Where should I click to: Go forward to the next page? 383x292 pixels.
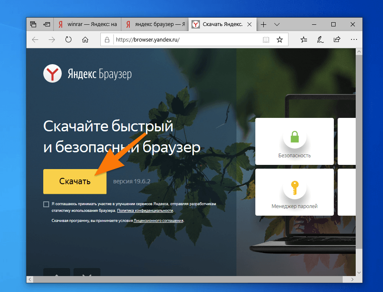pos(52,39)
